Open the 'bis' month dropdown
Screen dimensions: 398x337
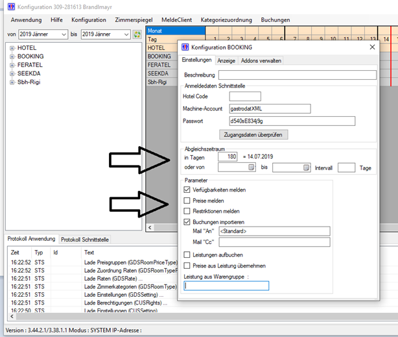(x=126, y=34)
